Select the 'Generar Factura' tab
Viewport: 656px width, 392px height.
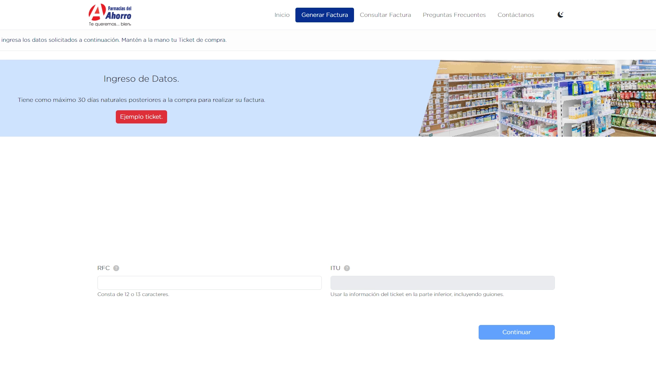click(324, 15)
